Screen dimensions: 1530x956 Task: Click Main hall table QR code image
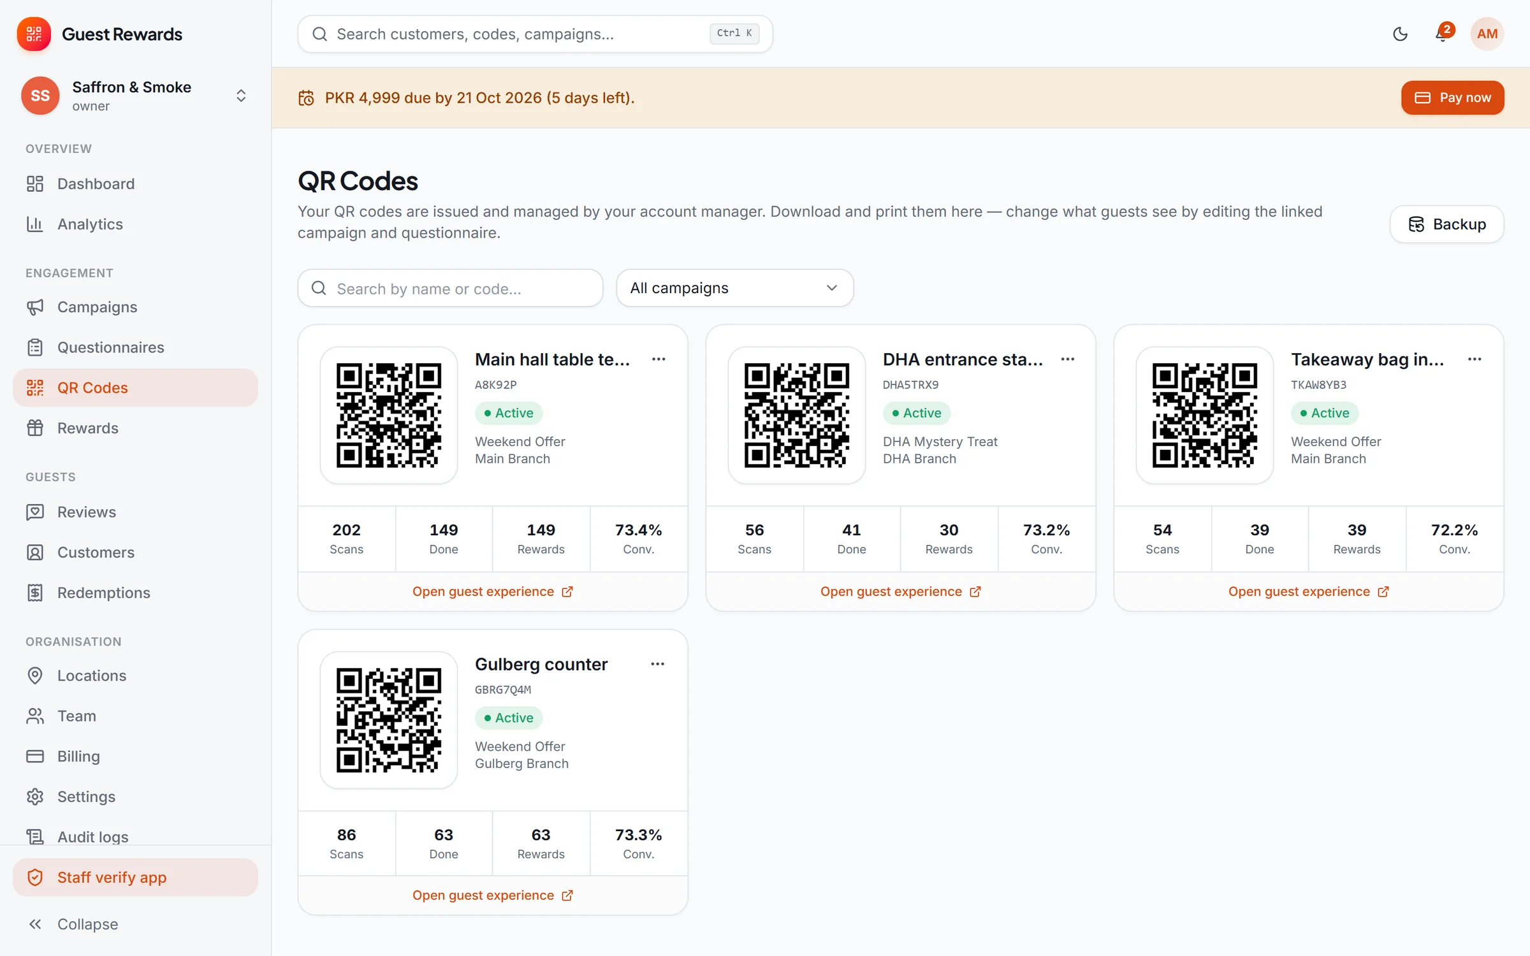point(389,416)
